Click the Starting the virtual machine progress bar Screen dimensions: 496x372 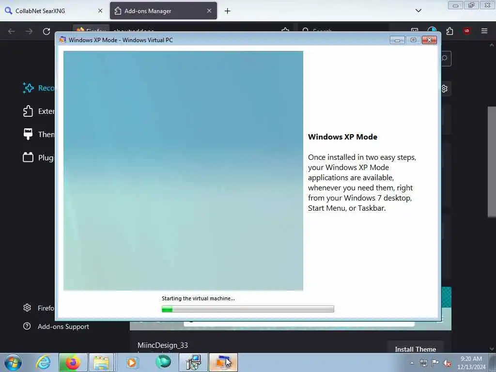click(248, 309)
